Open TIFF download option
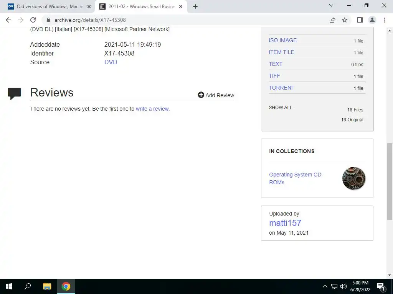 point(274,76)
